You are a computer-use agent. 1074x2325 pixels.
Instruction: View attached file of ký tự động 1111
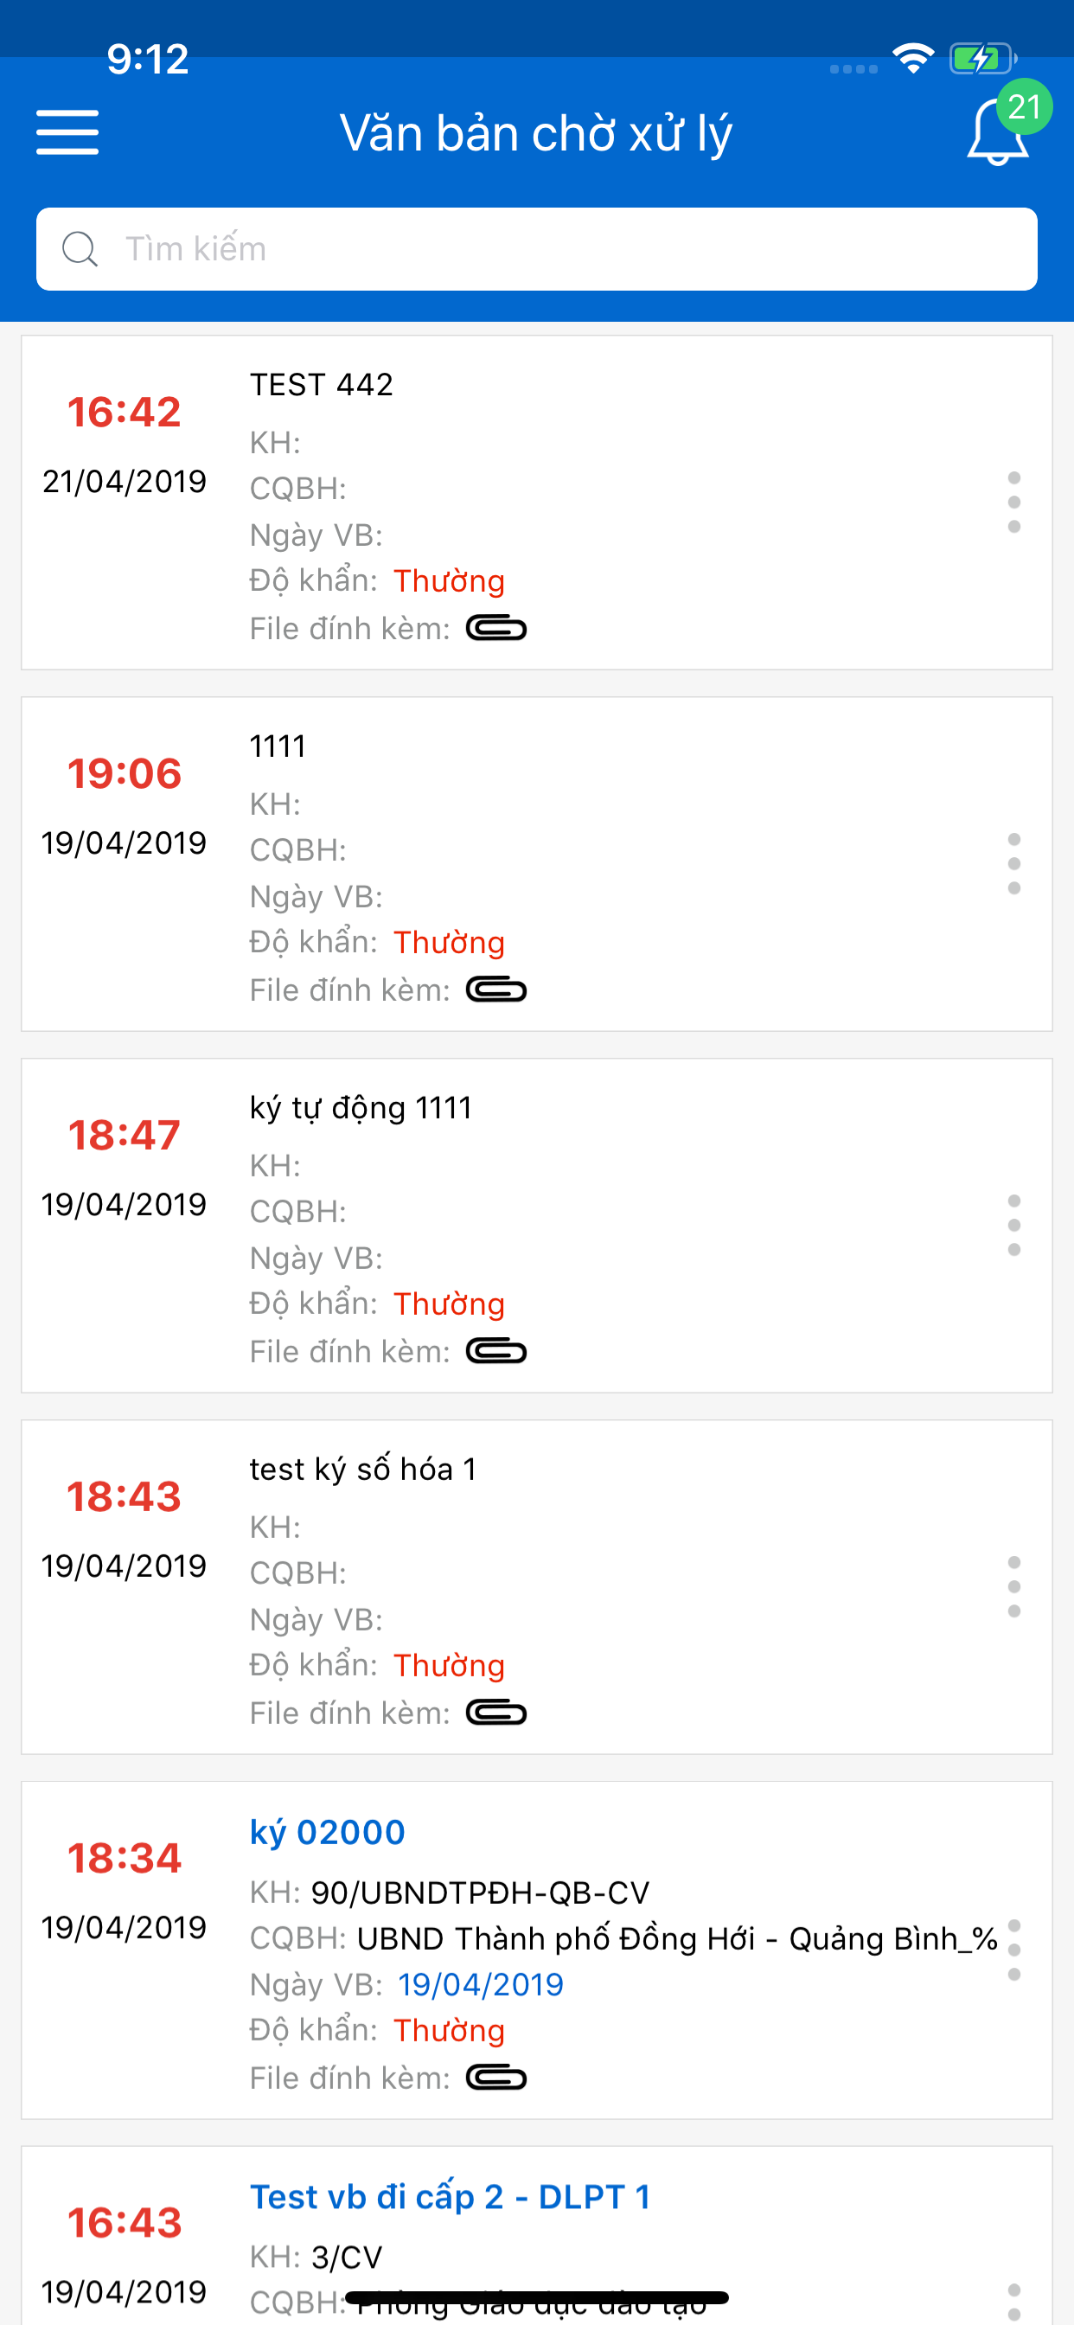pyautogui.click(x=495, y=1351)
